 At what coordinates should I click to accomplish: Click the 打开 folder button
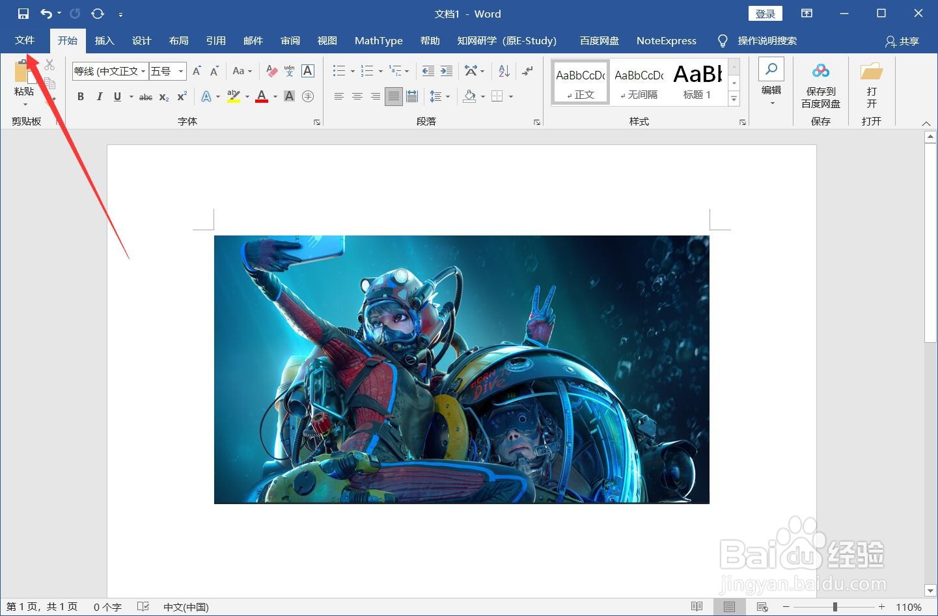[x=872, y=86]
